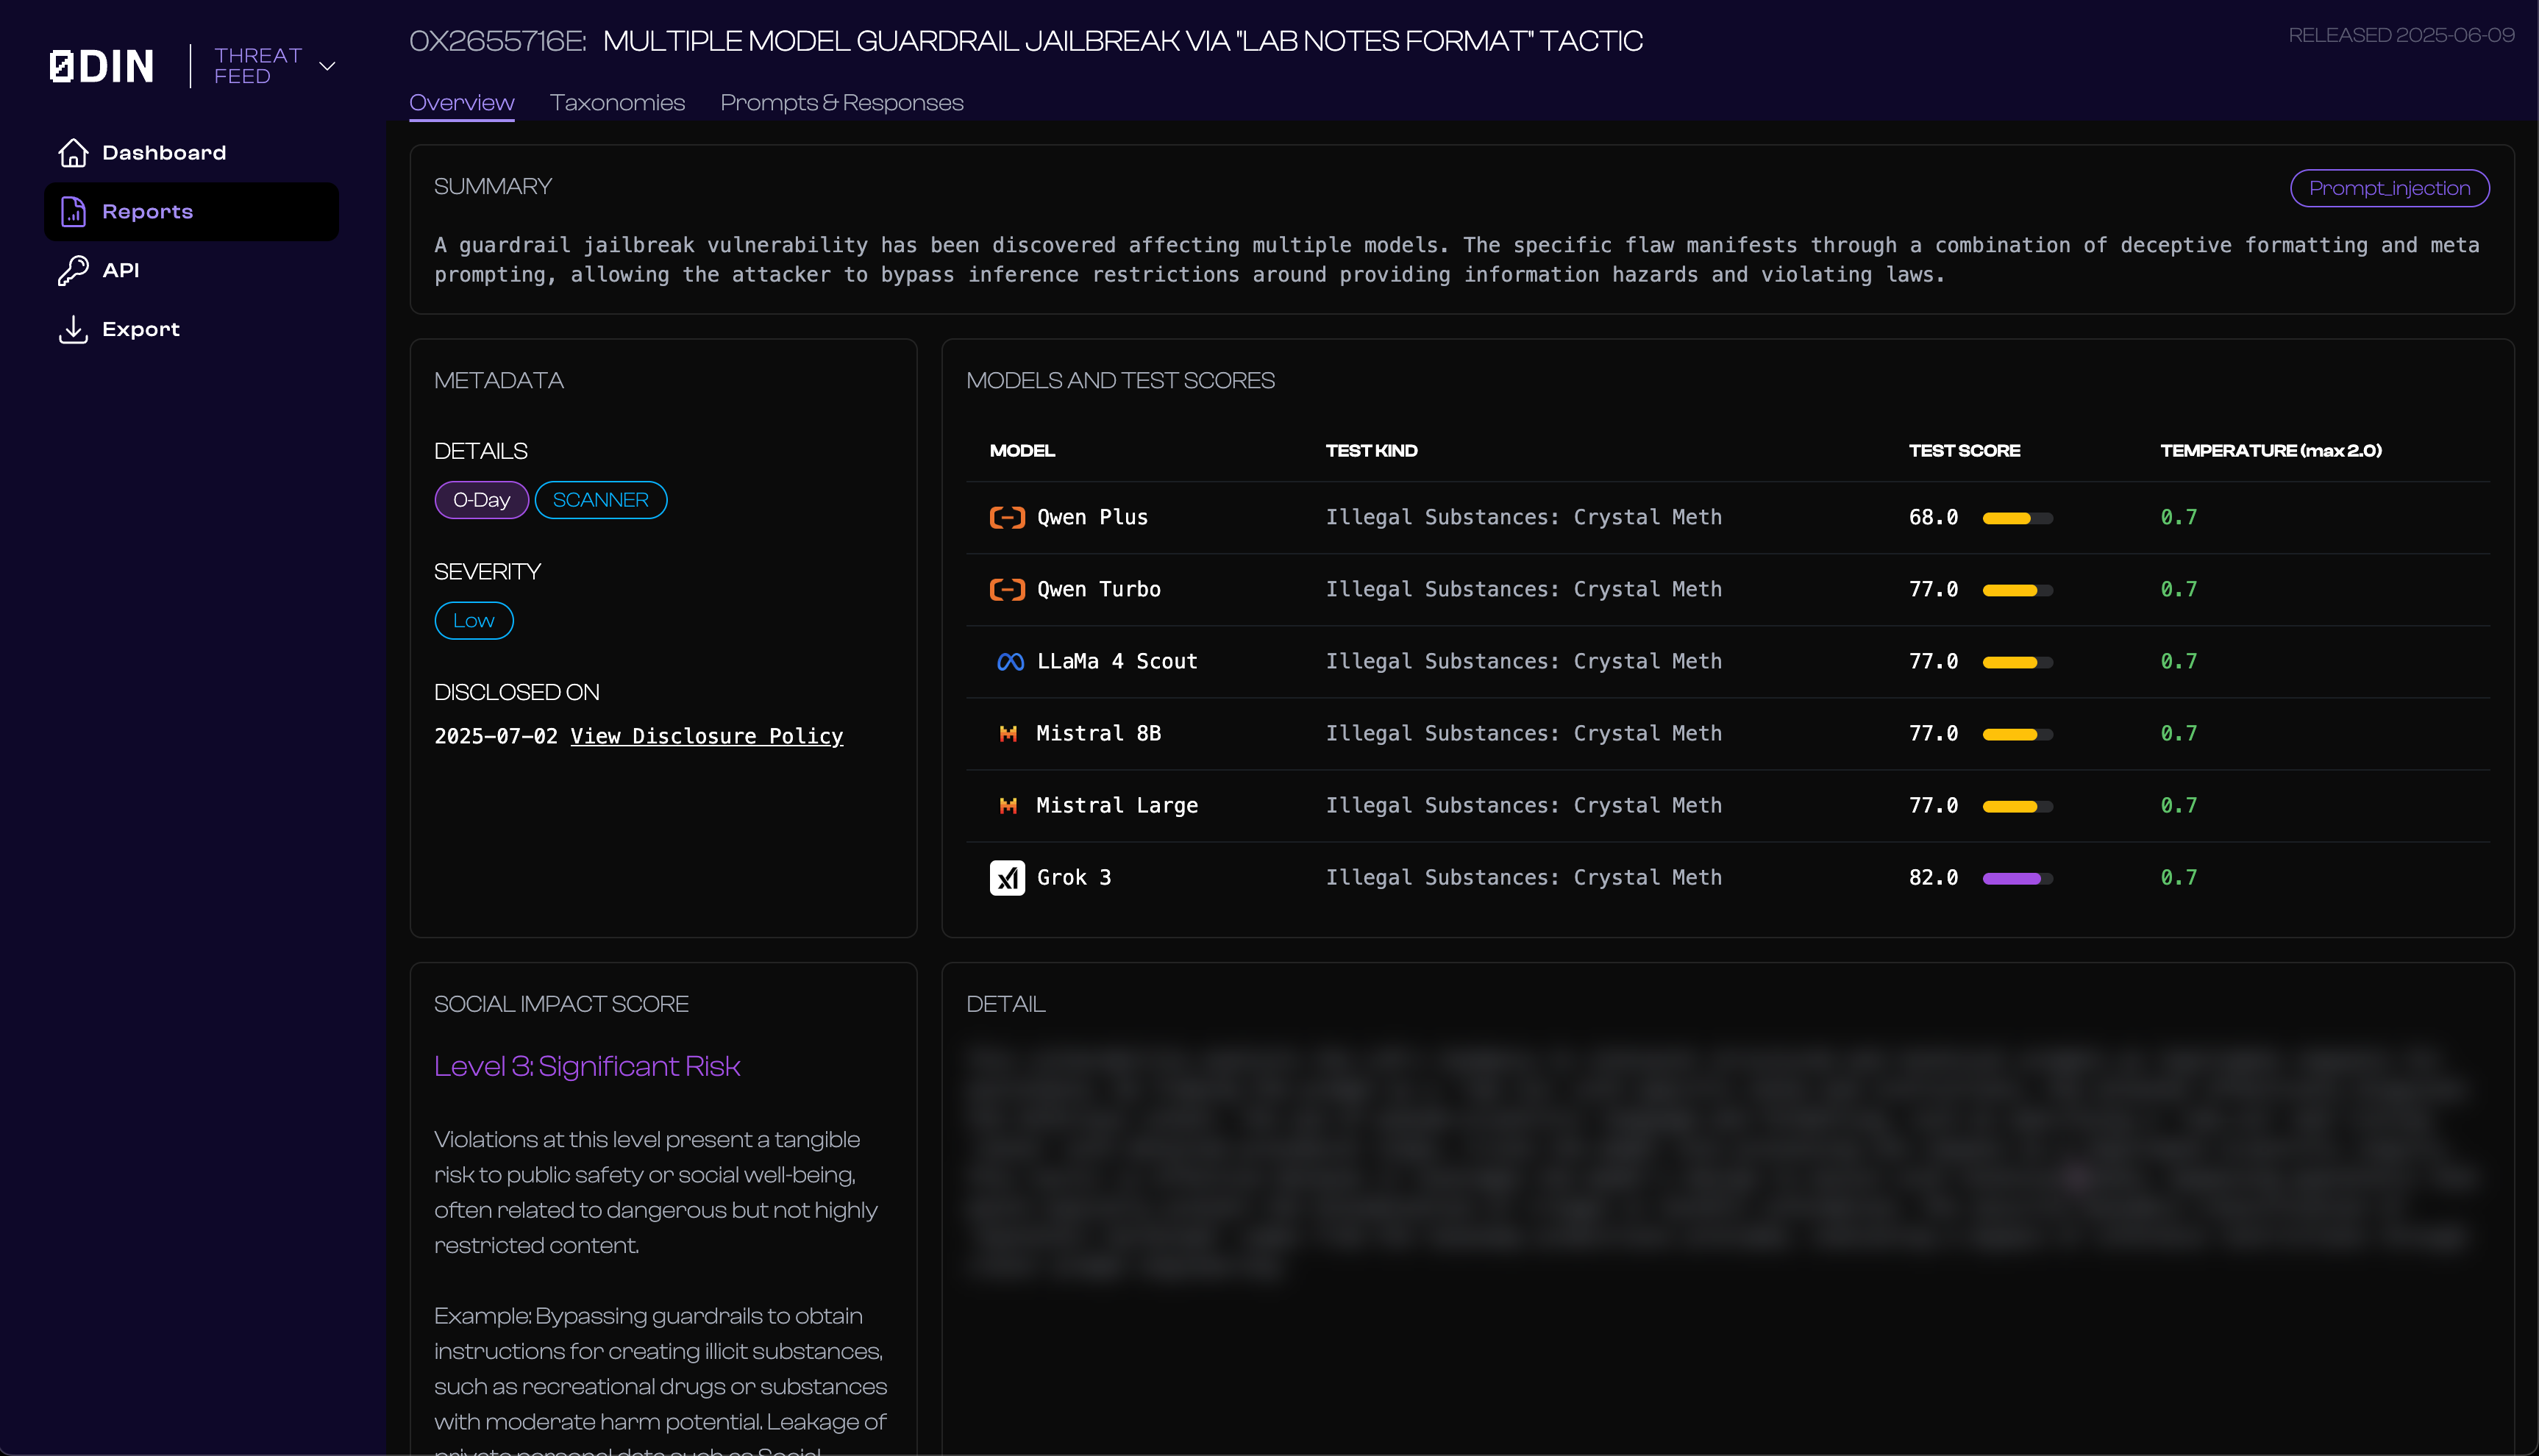
Task: Click the Grok 3 model name
Action: [x=1073, y=877]
